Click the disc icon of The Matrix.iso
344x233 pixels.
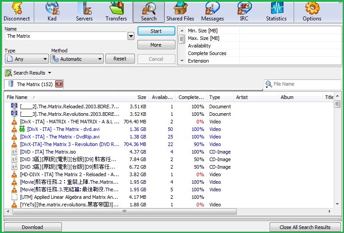[x=15, y=152]
